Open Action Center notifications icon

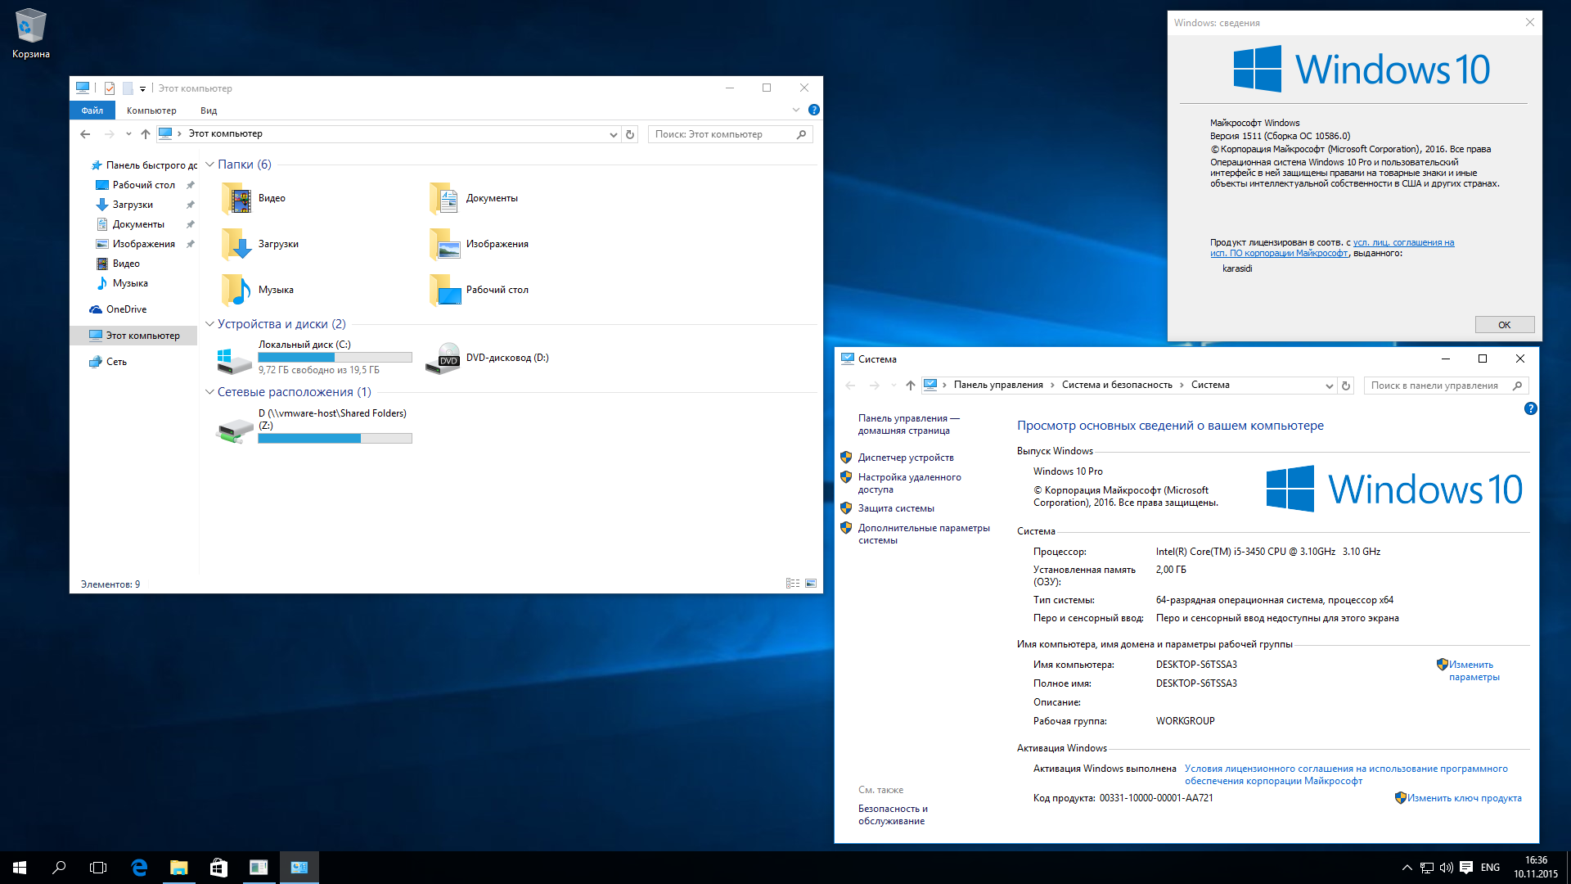[x=1466, y=868]
